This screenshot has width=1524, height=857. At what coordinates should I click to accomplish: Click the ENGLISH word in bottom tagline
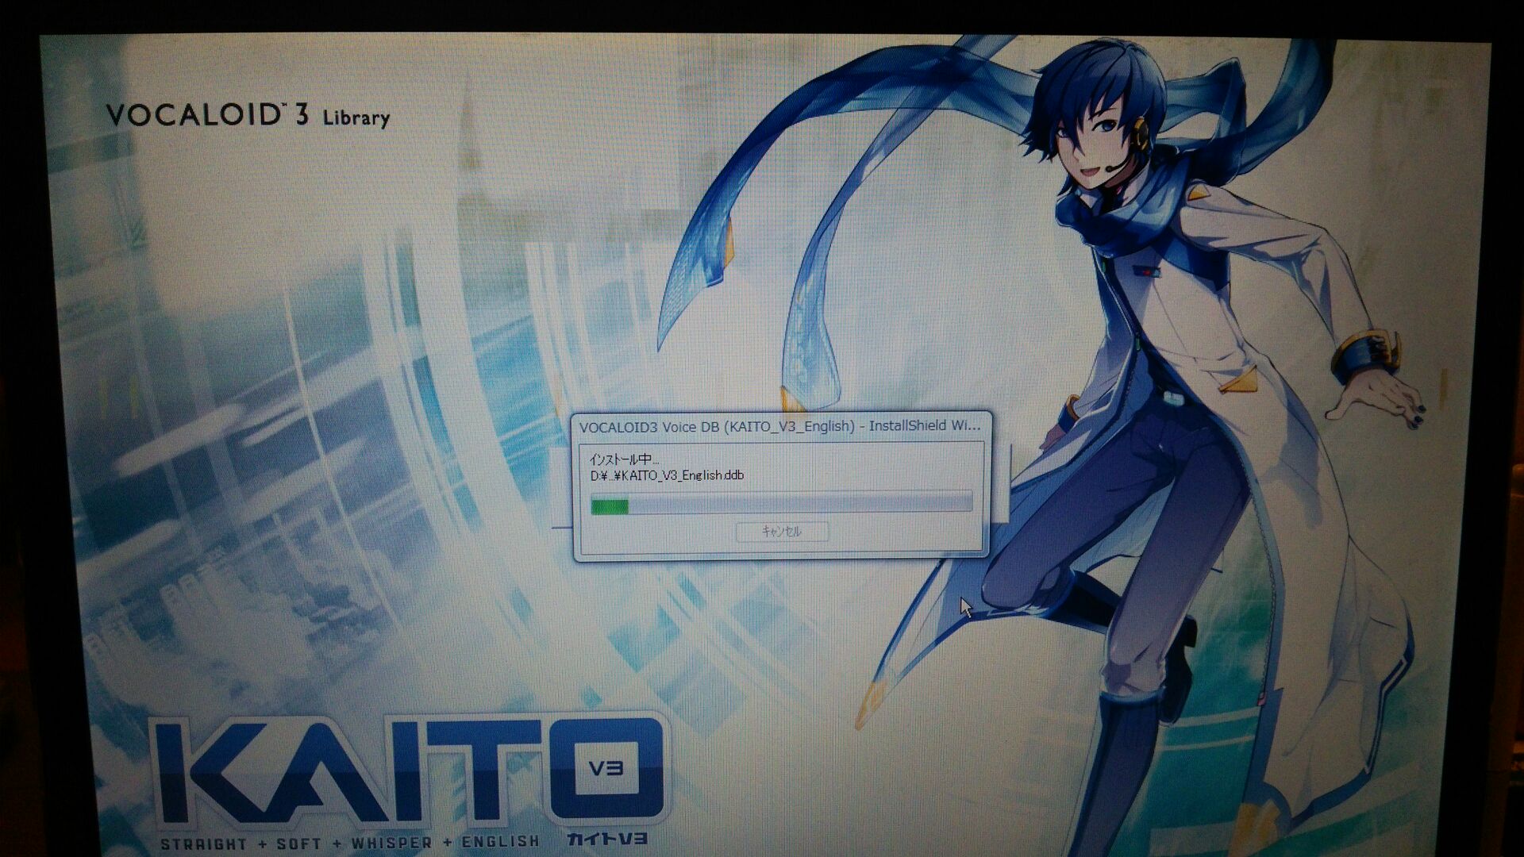coord(500,841)
